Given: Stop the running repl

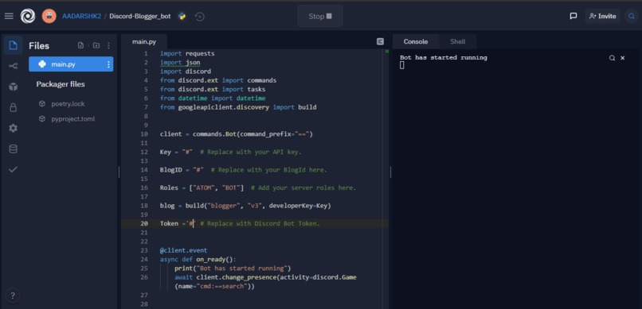Looking at the screenshot, I should (x=320, y=17).
